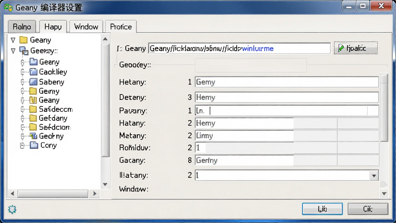
Task: Click the Sabeny blue square icon
Action: point(34,82)
